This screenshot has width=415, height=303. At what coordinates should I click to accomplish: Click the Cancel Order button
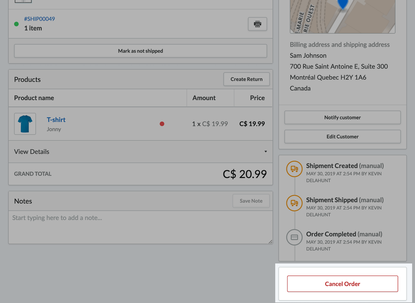(342, 284)
